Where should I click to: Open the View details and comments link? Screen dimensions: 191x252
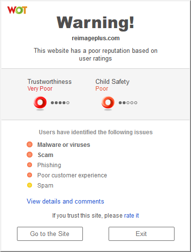[65, 202]
